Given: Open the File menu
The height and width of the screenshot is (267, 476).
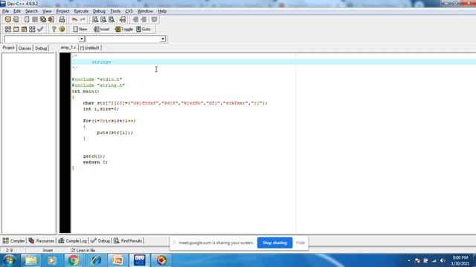Looking at the screenshot, I should tap(5, 11).
